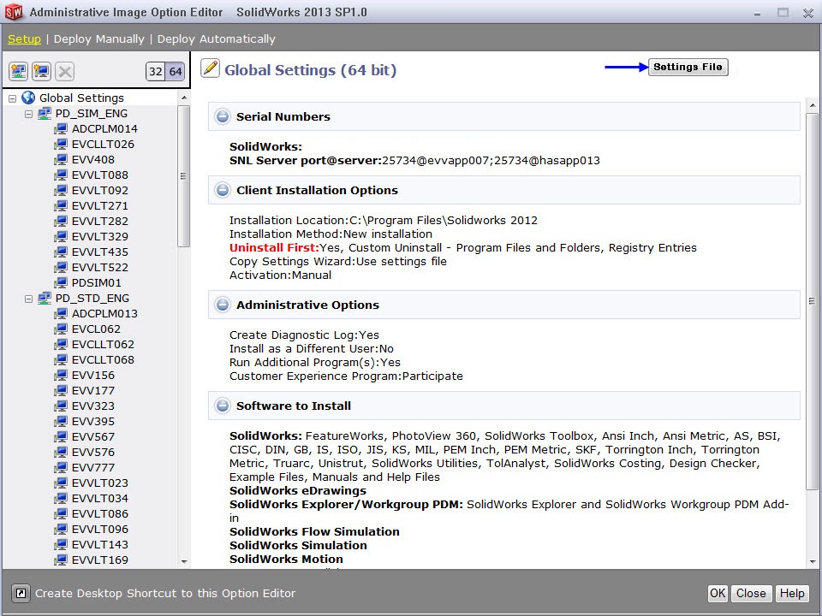Select machine EVVLT034 in the tree
Screen dimensions: 822x616
coord(99,498)
